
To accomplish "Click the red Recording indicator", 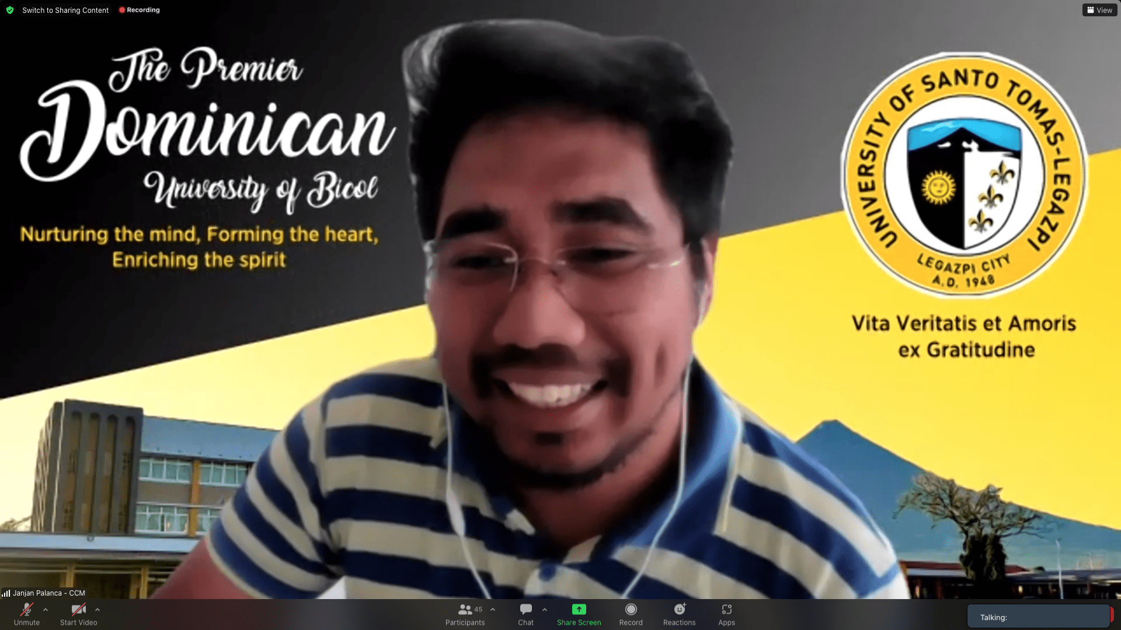I will point(140,10).
